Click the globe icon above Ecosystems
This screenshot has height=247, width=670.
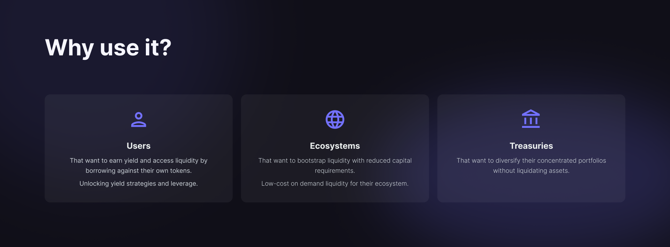(335, 119)
